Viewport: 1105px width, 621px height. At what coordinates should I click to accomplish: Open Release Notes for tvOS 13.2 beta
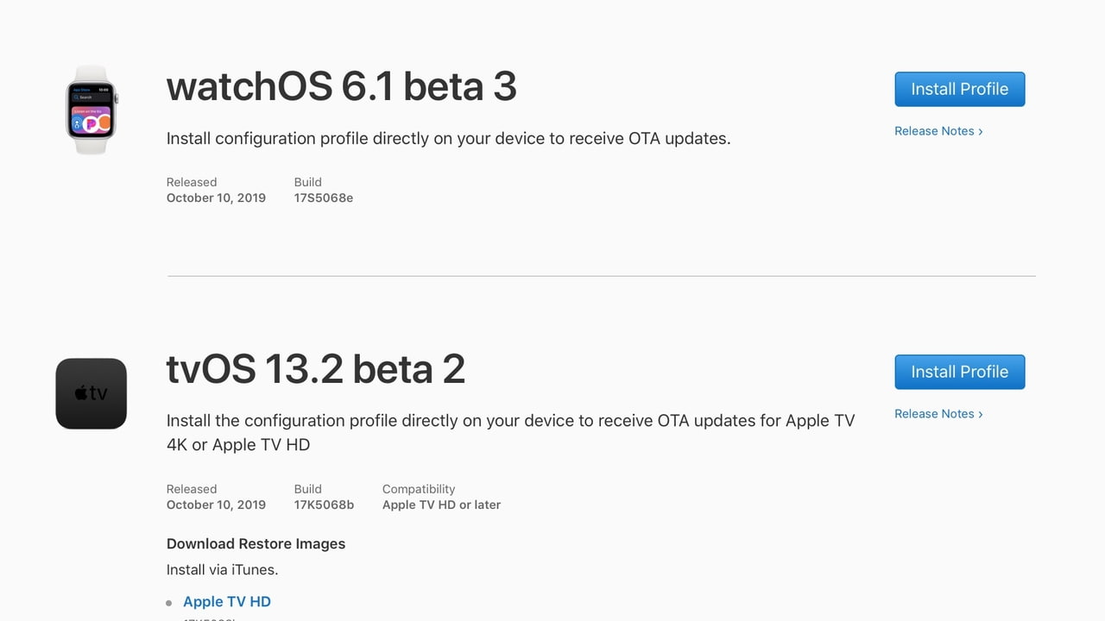(x=938, y=414)
